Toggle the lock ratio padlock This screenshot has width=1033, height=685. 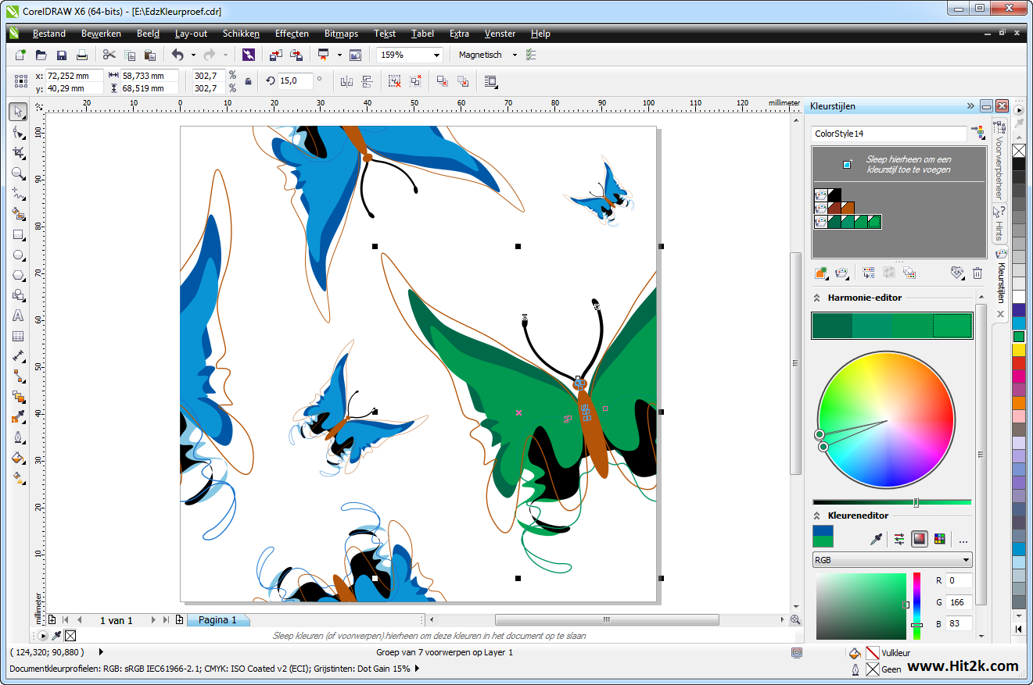coord(249,81)
